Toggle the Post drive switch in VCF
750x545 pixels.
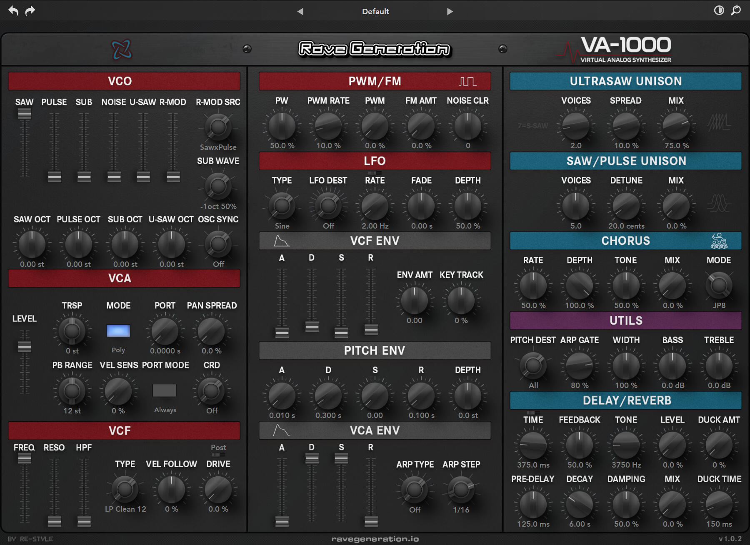tap(218, 455)
